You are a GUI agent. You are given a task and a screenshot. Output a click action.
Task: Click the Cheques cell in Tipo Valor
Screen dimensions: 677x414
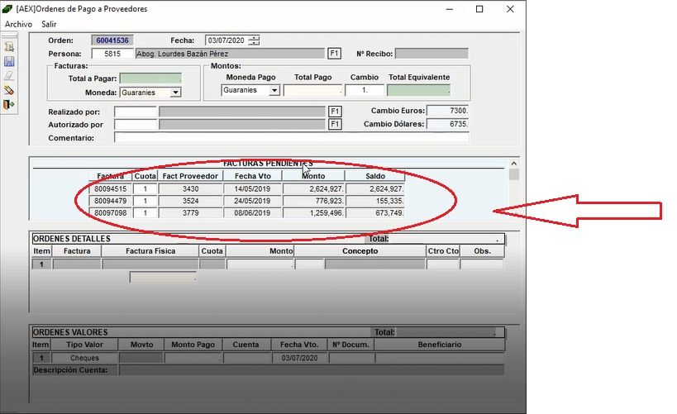pyautogui.click(x=84, y=359)
